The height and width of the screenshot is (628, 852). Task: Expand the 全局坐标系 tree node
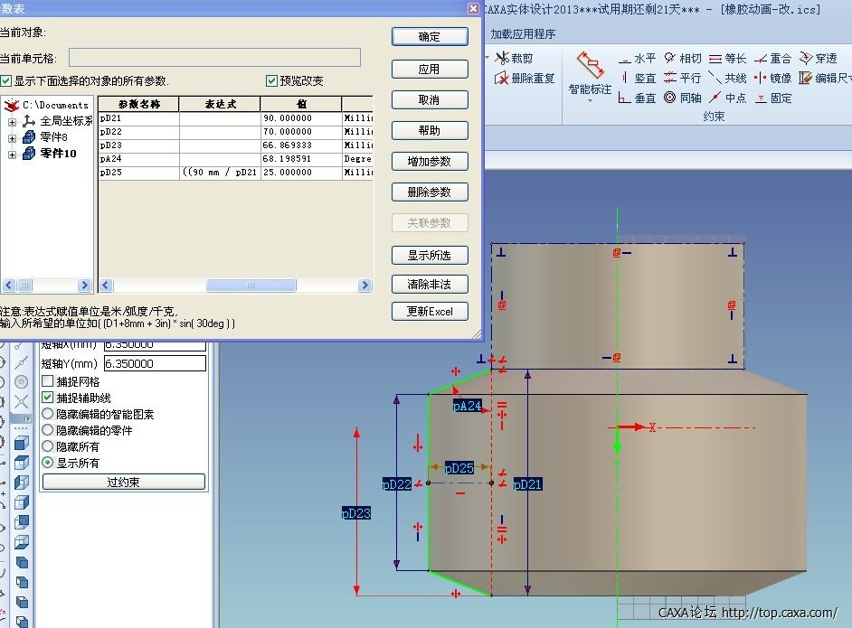click(12, 122)
